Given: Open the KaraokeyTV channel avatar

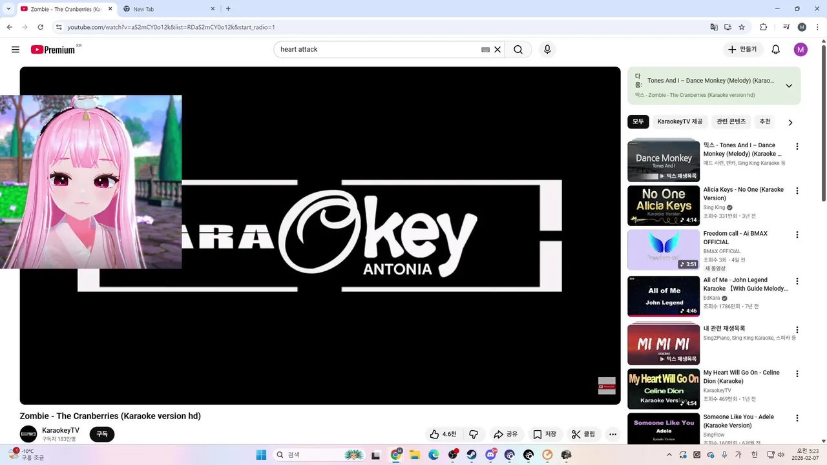Looking at the screenshot, I should pyautogui.click(x=28, y=434).
